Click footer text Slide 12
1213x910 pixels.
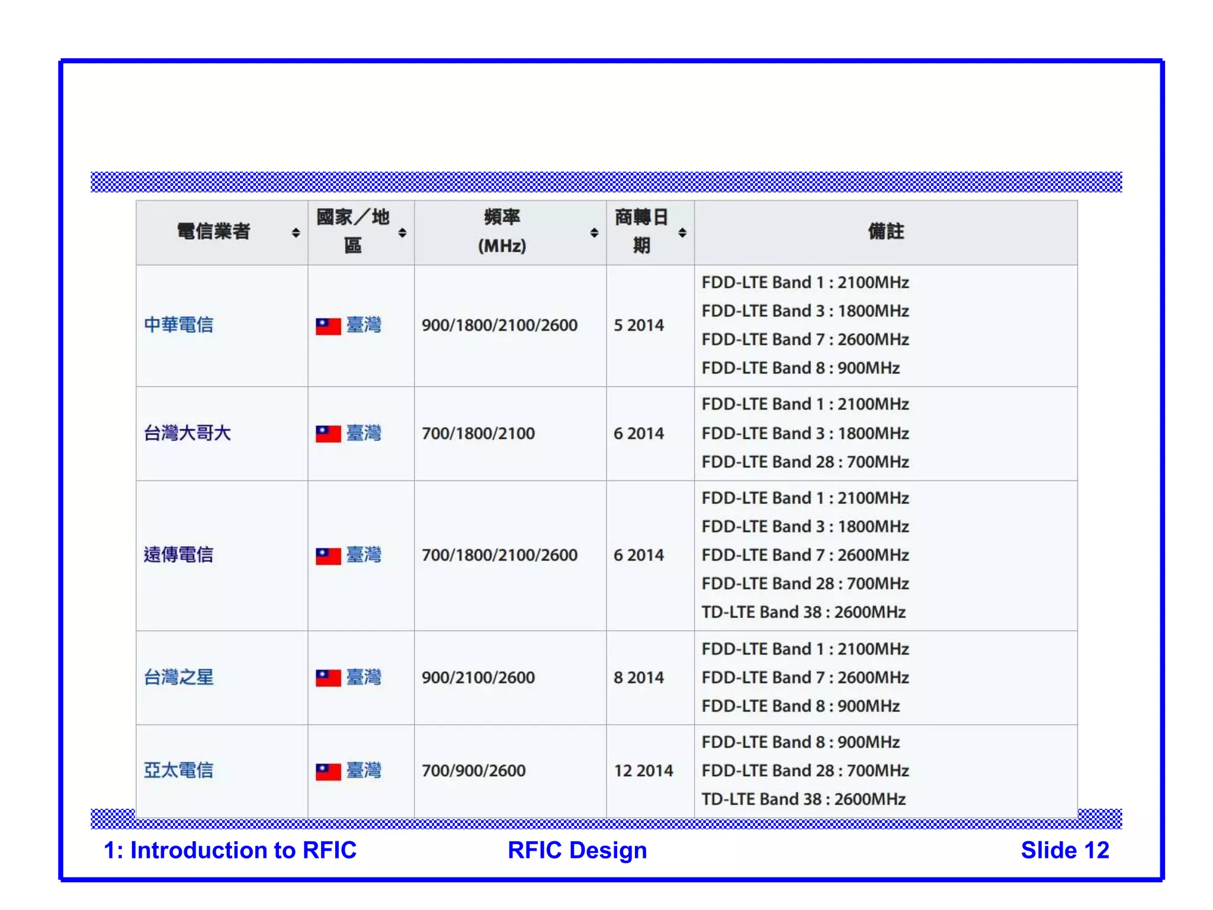tap(1065, 850)
